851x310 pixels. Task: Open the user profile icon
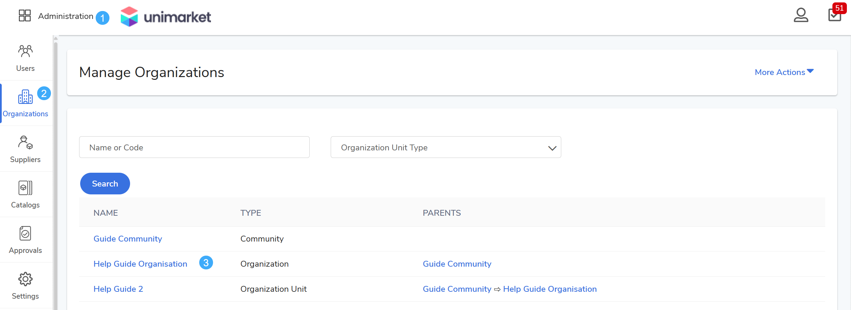[801, 15]
